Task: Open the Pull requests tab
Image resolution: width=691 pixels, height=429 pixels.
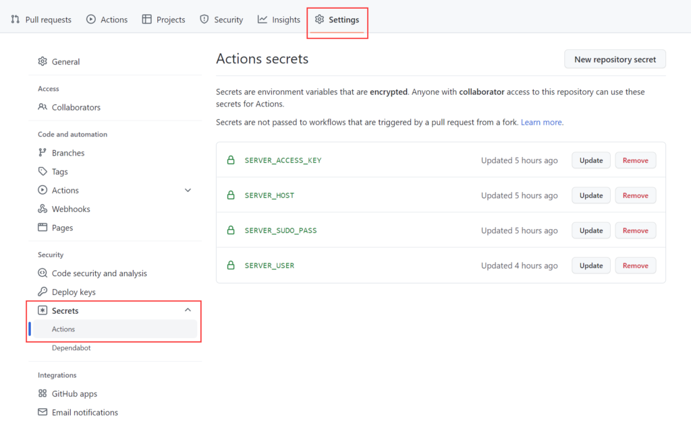Action: click(x=41, y=20)
